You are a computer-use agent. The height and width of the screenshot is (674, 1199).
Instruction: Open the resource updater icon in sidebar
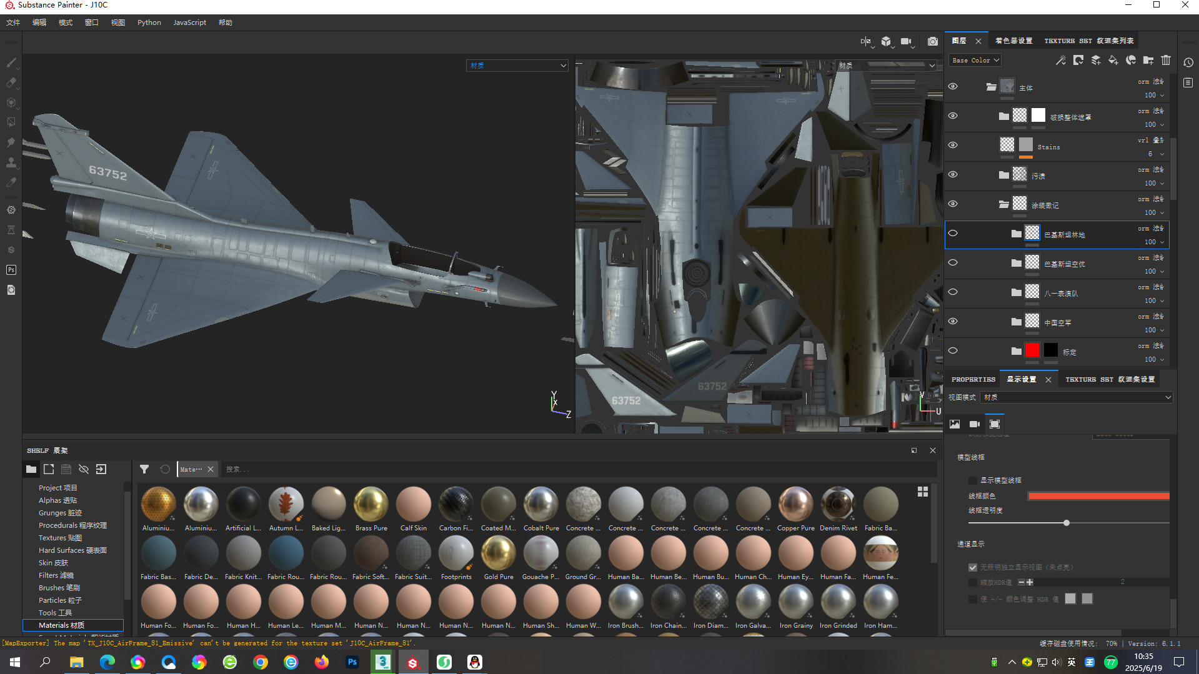pos(11,290)
